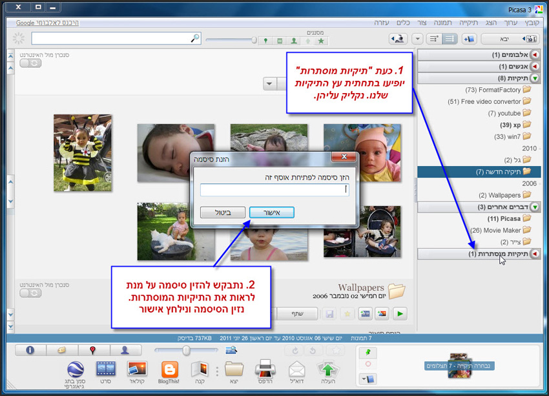Open the תמונה menu

tap(443, 23)
